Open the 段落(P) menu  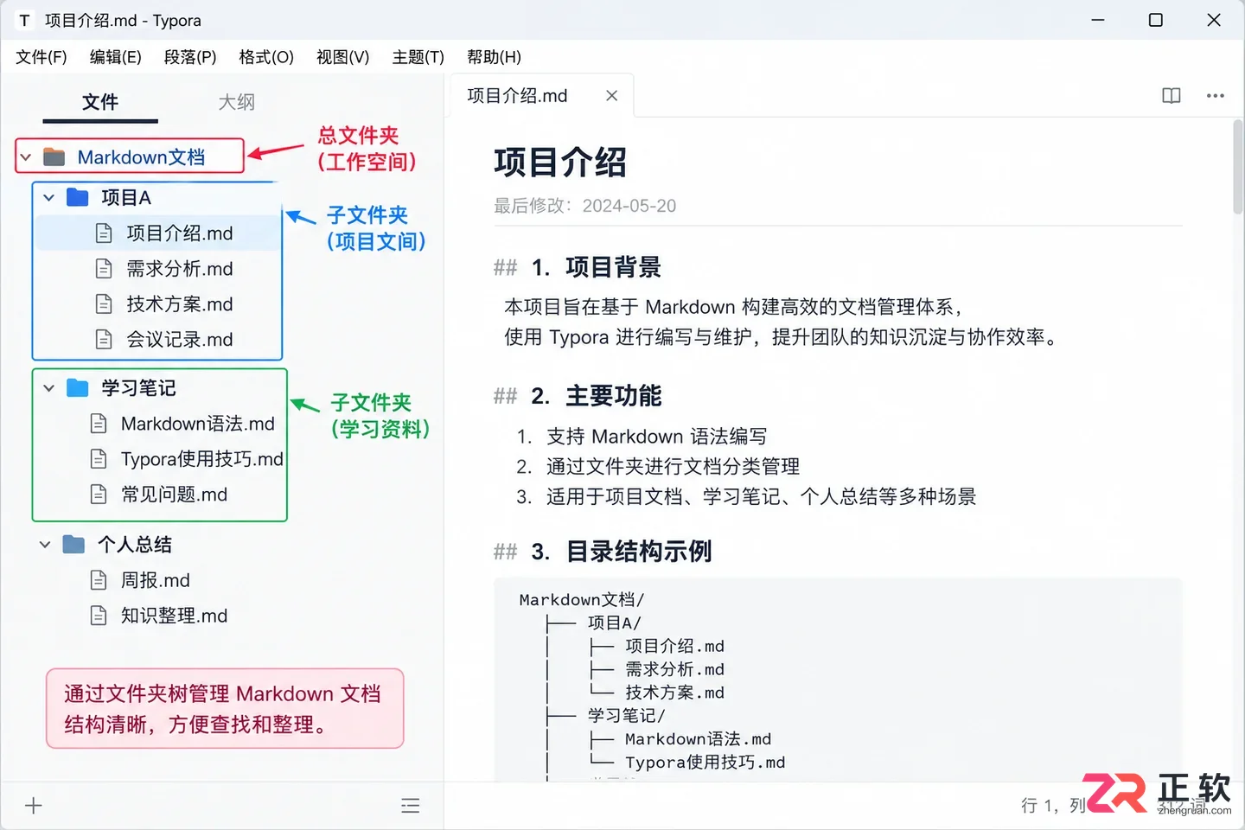[190, 57]
